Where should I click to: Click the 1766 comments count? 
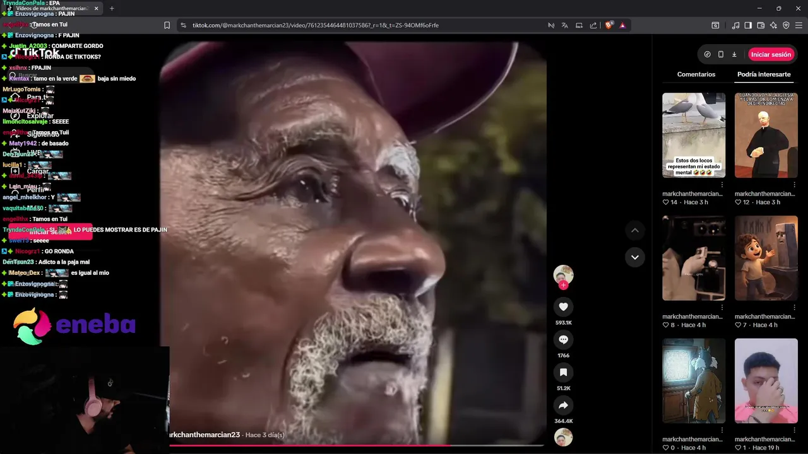click(563, 356)
